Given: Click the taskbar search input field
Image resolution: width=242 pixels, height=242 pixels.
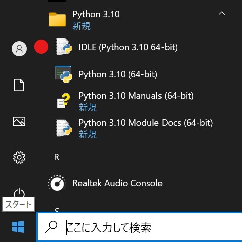Looking at the screenshot, I should pyautogui.click(x=139, y=227).
